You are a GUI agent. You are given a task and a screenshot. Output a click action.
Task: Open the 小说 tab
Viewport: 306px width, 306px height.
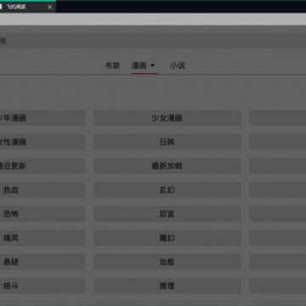pyautogui.click(x=178, y=65)
